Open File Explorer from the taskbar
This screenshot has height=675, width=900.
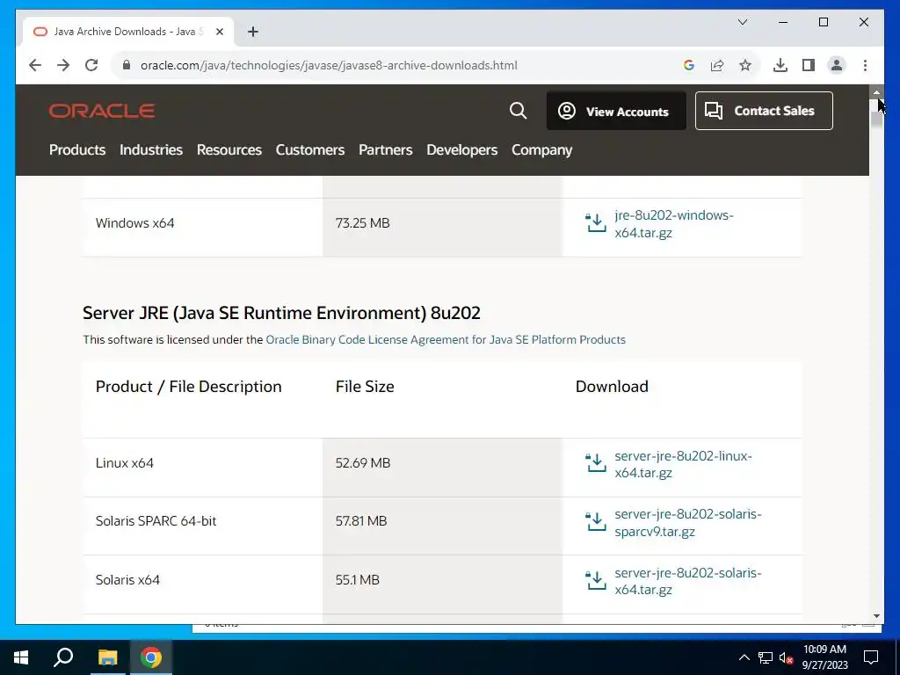(x=107, y=657)
